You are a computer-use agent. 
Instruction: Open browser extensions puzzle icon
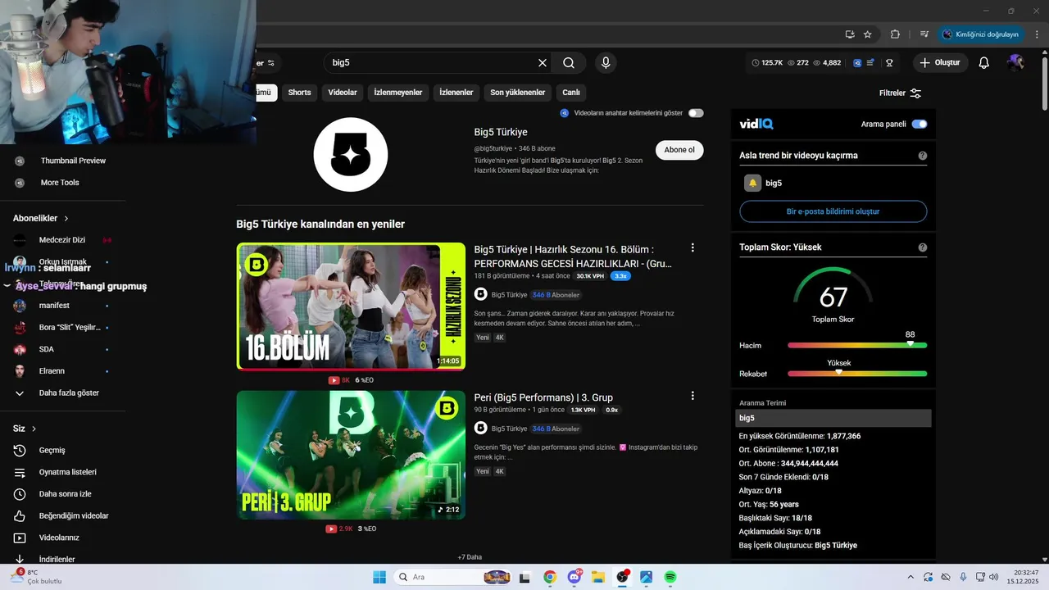tap(895, 34)
